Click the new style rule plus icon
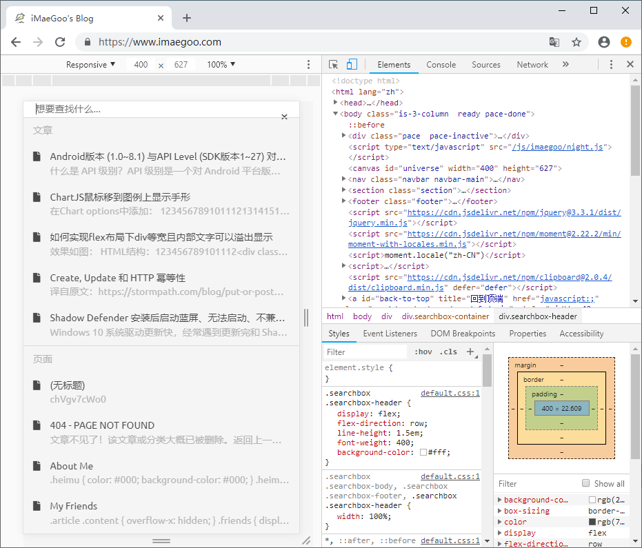This screenshot has width=642, height=548. click(x=470, y=352)
